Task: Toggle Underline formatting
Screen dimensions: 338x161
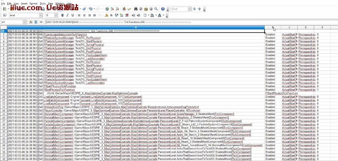Action: point(73,15)
